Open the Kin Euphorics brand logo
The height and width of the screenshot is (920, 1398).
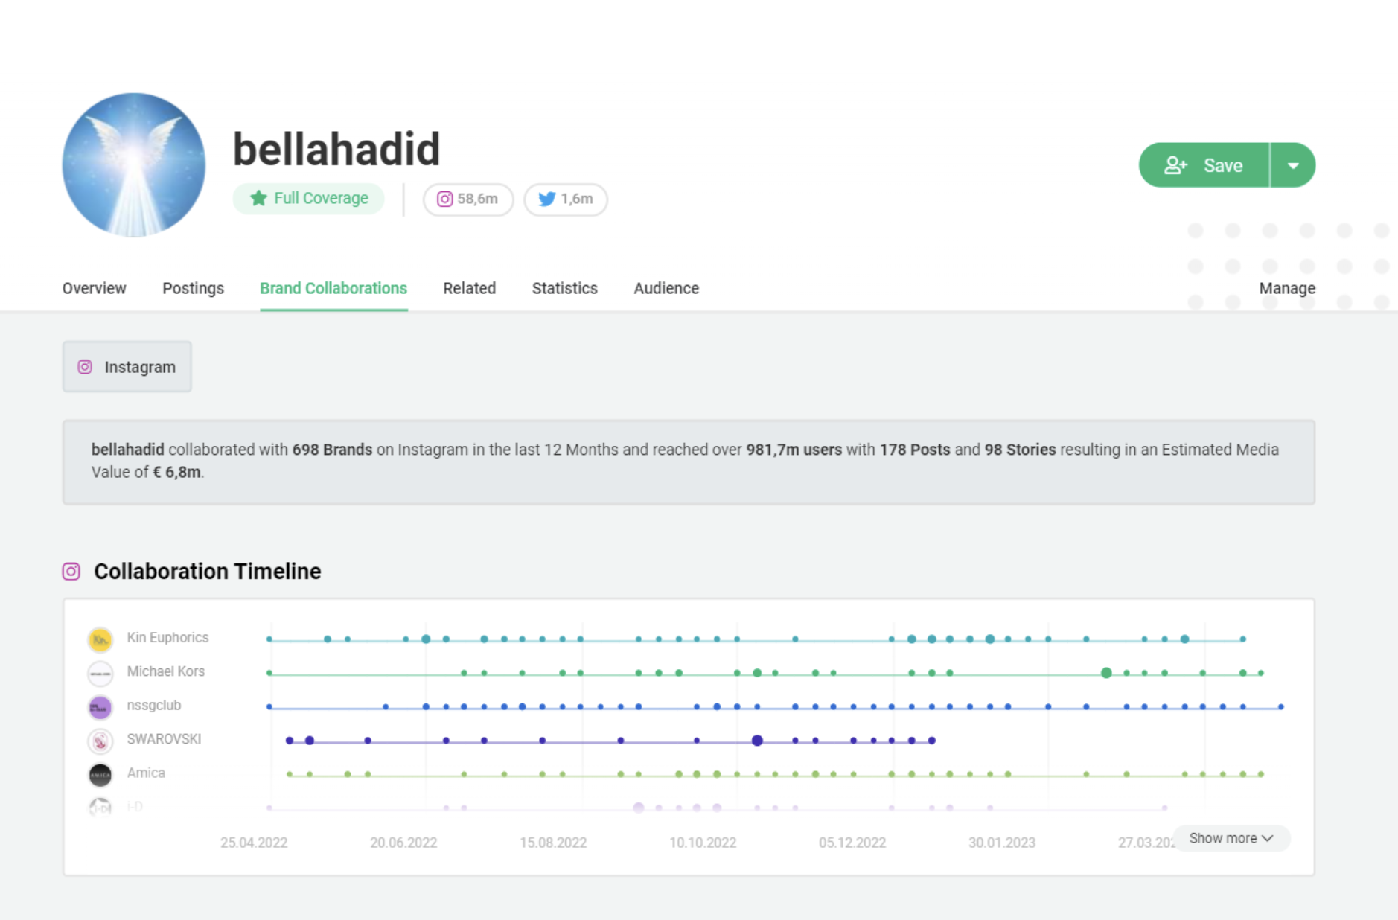pos(100,639)
